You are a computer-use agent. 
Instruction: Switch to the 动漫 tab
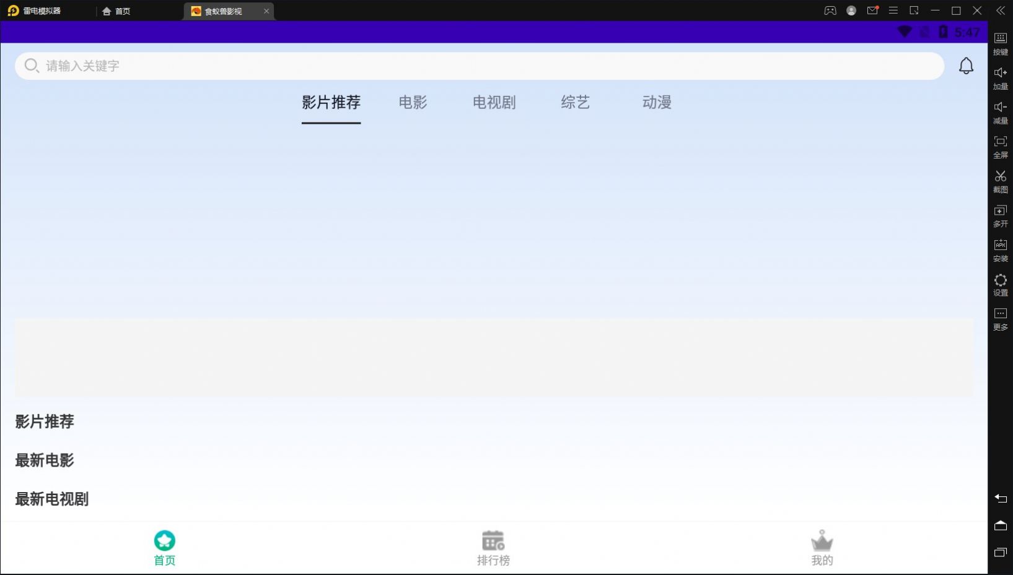point(657,103)
